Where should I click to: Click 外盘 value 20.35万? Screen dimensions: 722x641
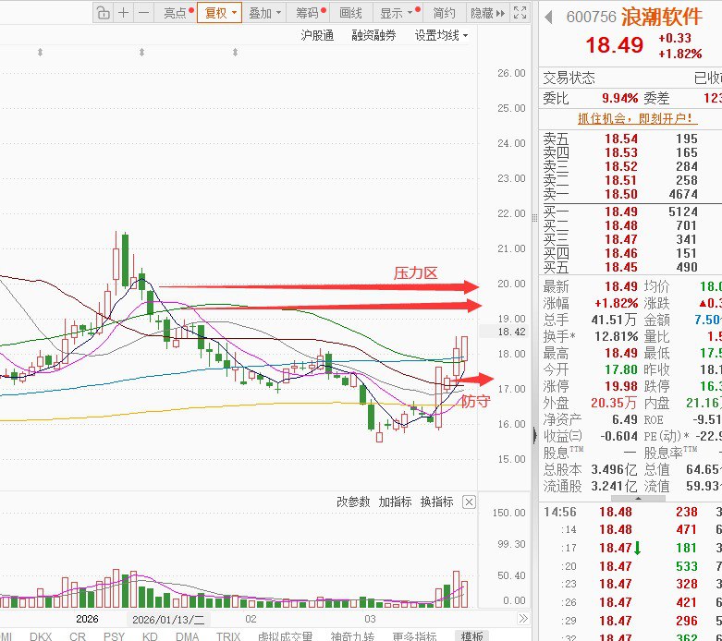pyautogui.click(x=614, y=403)
